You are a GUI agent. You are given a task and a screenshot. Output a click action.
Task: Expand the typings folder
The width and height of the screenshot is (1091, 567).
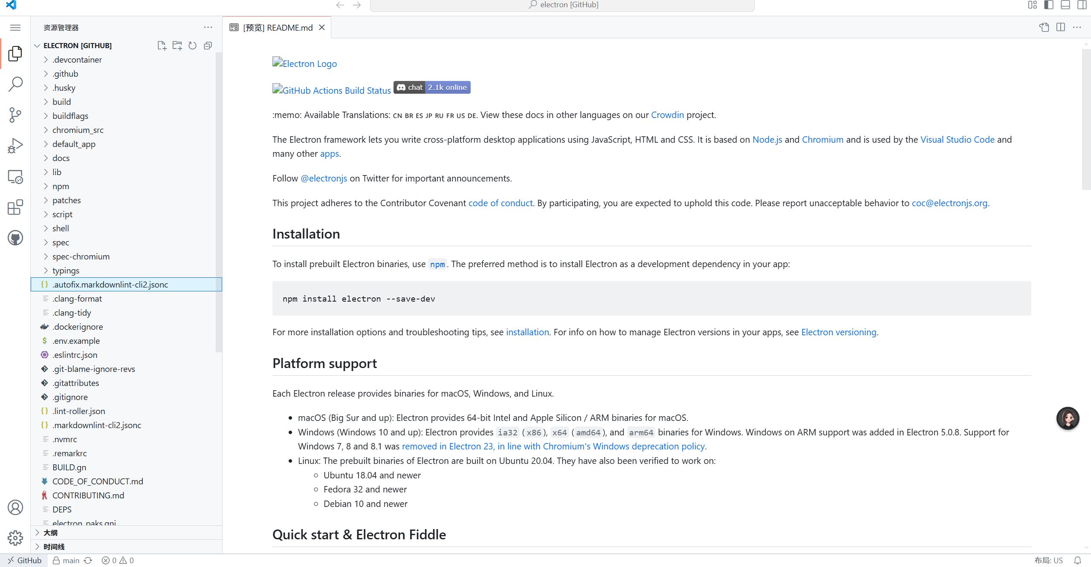tap(126, 271)
